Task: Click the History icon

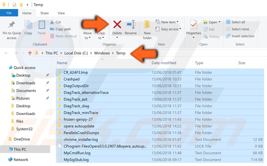Action: 206,36
